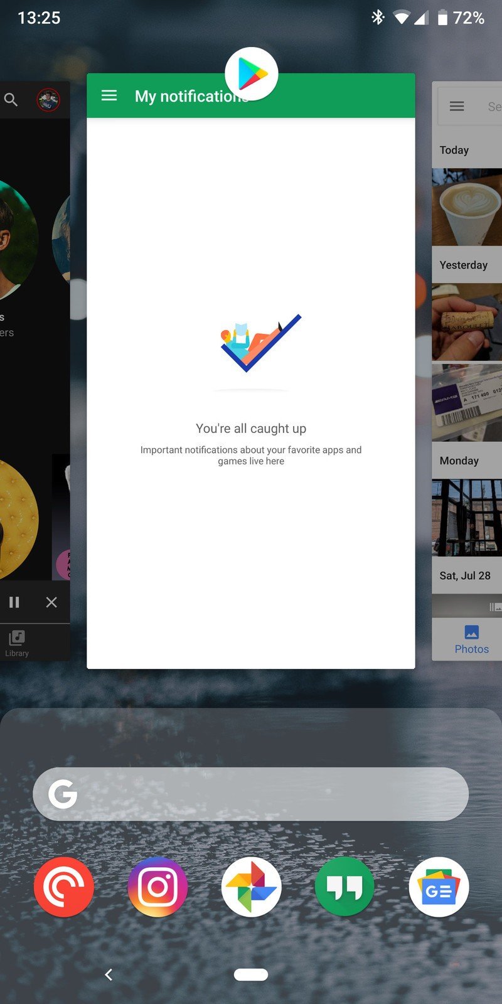Tap the clock showing 13:25

(x=39, y=18)
